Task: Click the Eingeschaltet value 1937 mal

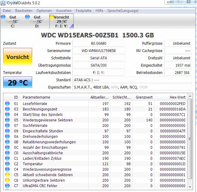Action: coord(178,65)
